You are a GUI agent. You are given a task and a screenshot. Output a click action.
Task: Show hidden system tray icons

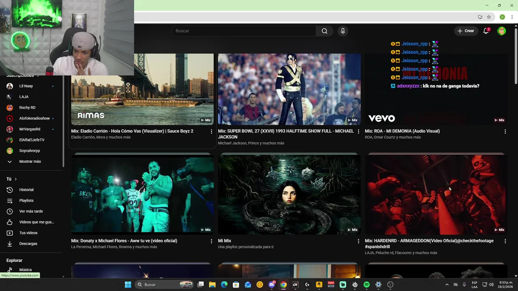(447, 285)
